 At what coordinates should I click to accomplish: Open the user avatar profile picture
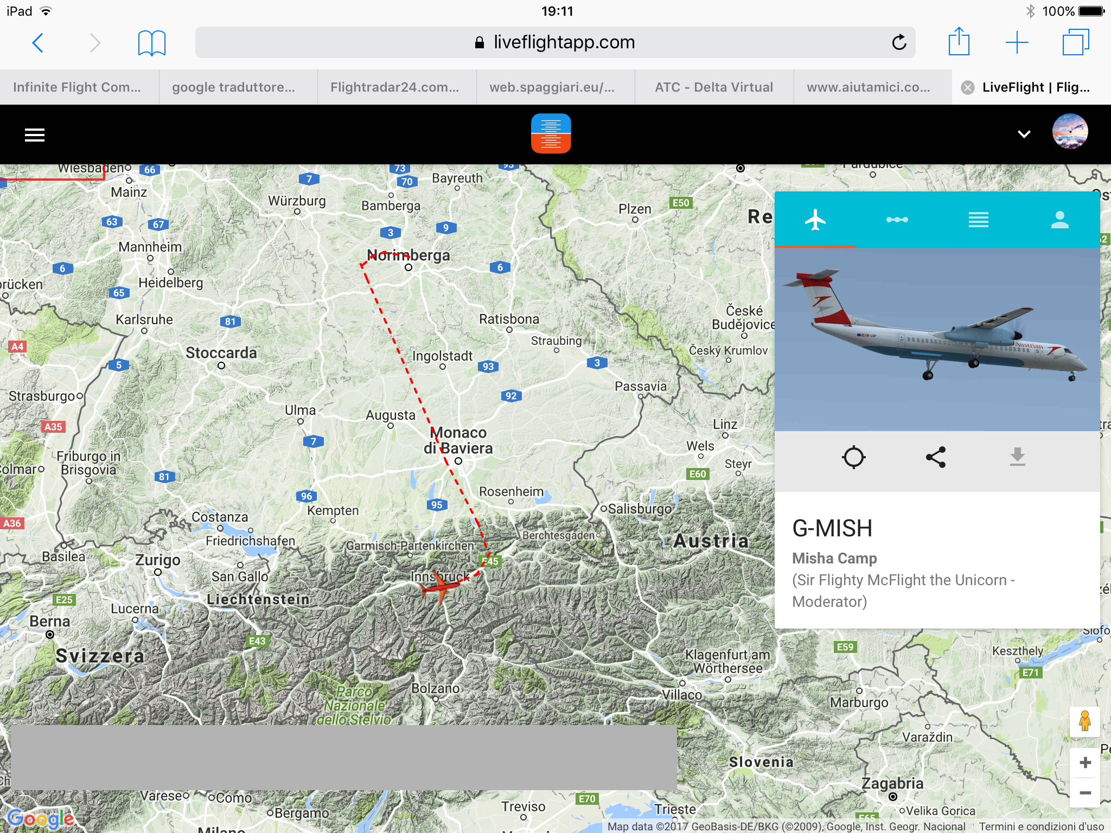[x=1070, y=132]
